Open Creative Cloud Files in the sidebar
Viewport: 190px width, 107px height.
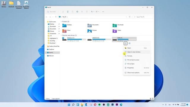point(53,46)
